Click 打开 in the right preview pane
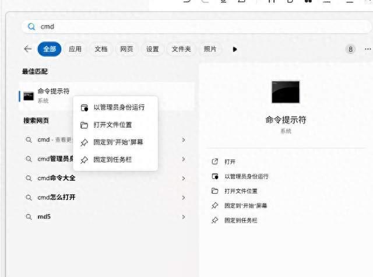 tap(230, 162)
